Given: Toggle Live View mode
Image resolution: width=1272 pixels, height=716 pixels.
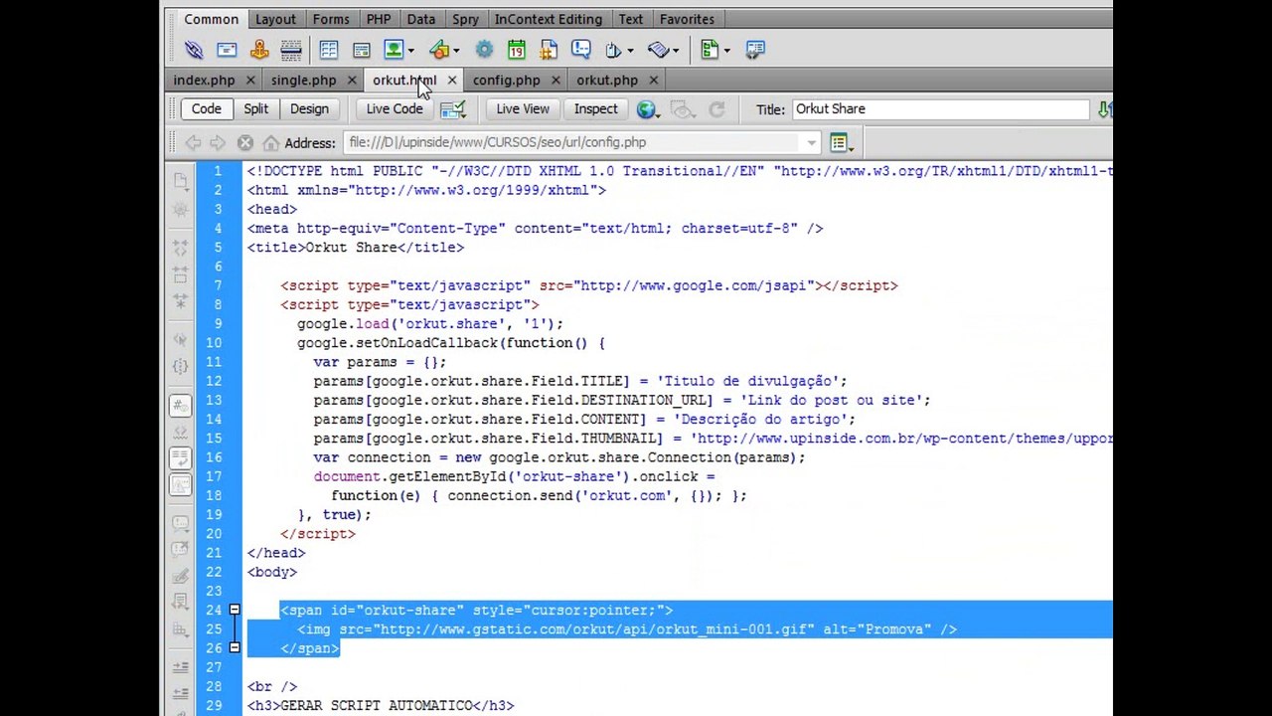Looking at the screenshot, I should (522, 108).
